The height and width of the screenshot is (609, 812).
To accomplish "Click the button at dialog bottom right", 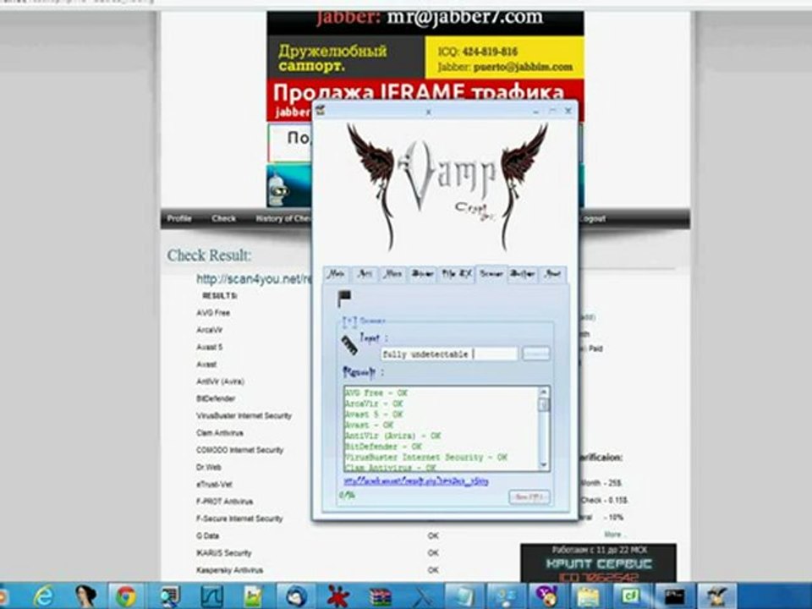I will point(529,497).
